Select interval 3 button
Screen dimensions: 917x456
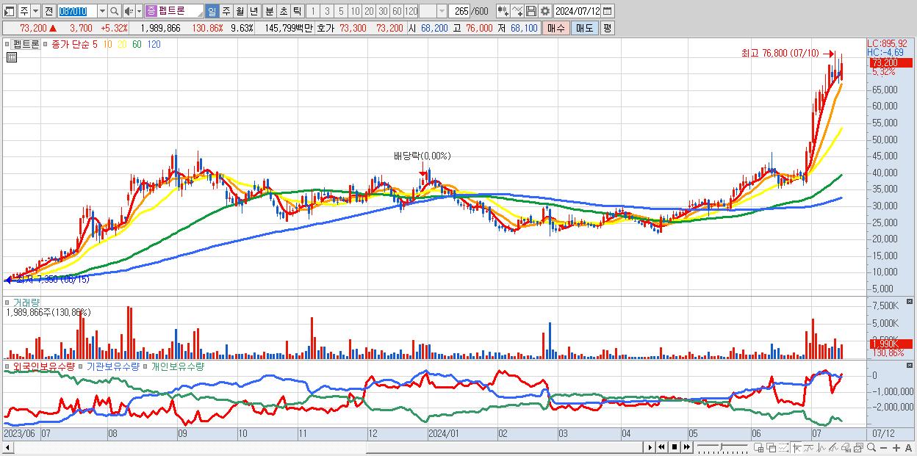coord(326,12)
